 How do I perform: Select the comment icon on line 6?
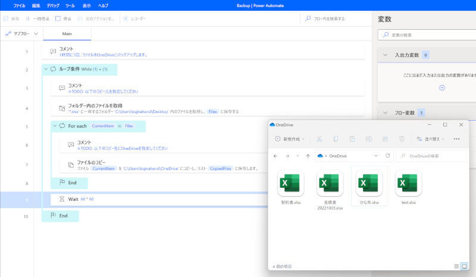tap(71, 144)
